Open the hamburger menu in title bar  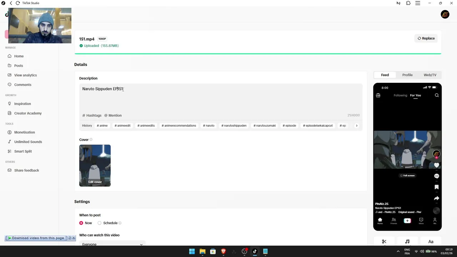point(418,3)
